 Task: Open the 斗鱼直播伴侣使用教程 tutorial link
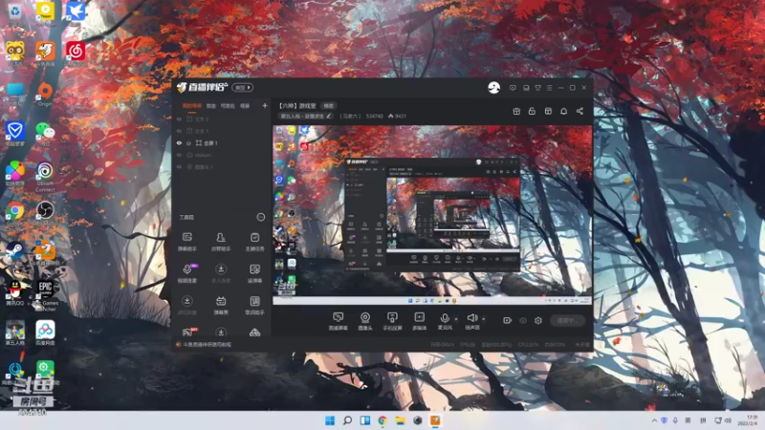click(x=207, y=345)
